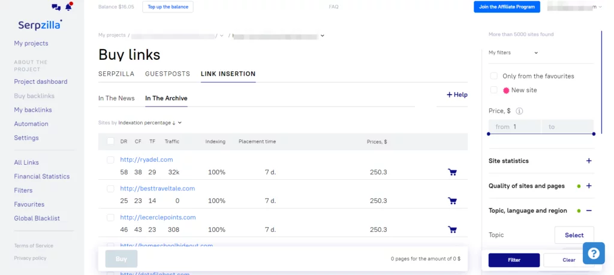This screenshot has height=275, width=614.
Task: Click the Serpzilla logo
Action: tap(40, 25)
